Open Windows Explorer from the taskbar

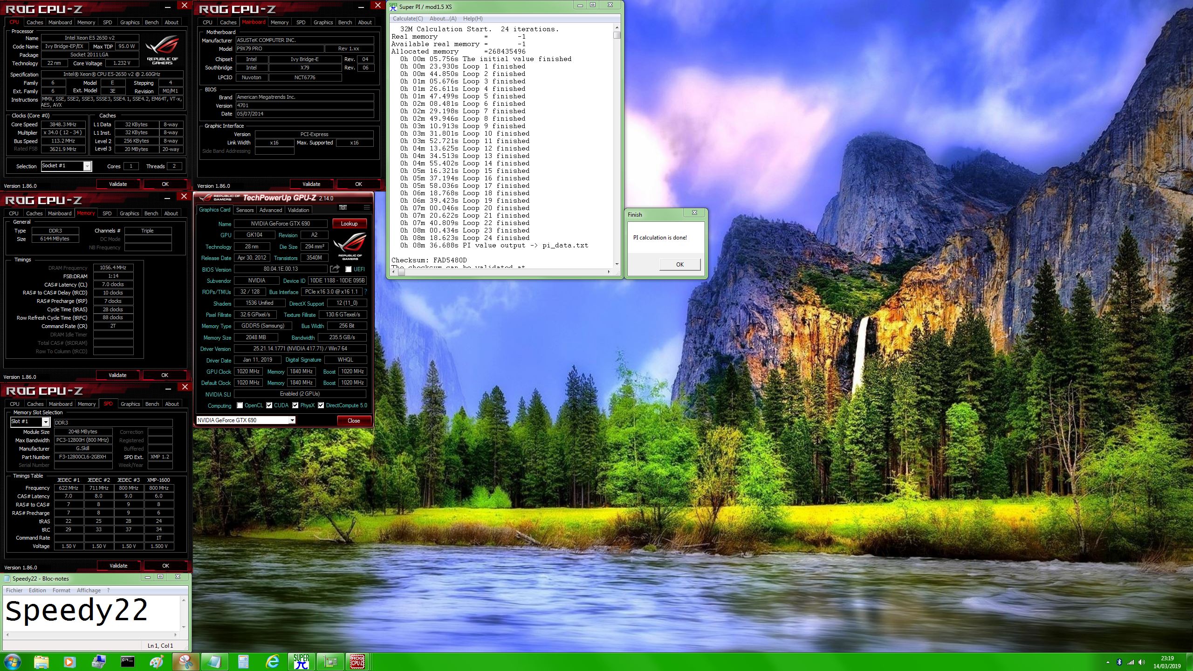41,662
